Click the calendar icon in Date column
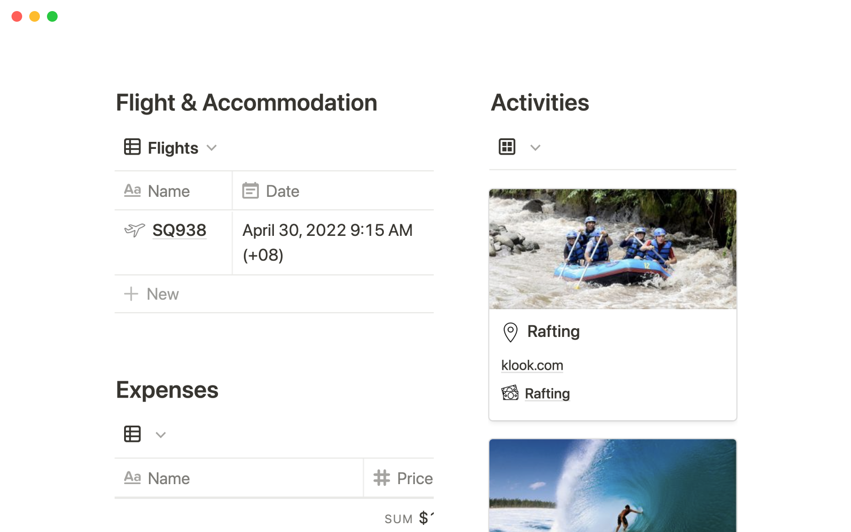Viewport: 851px width, 532px height. (250, 191)
